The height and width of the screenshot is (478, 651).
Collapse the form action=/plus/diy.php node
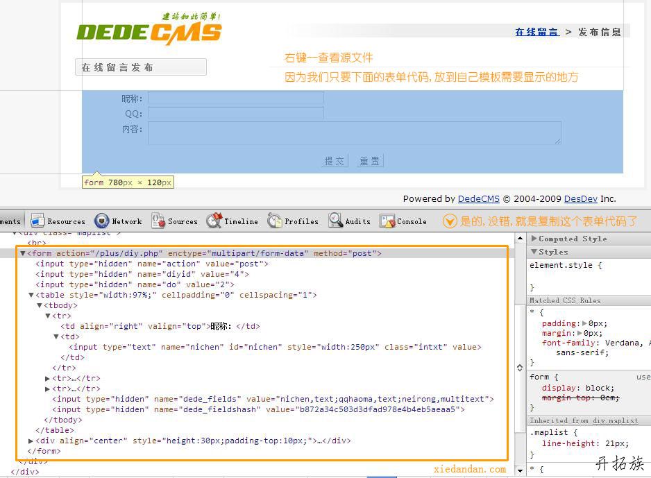click(x=23, y=253)
